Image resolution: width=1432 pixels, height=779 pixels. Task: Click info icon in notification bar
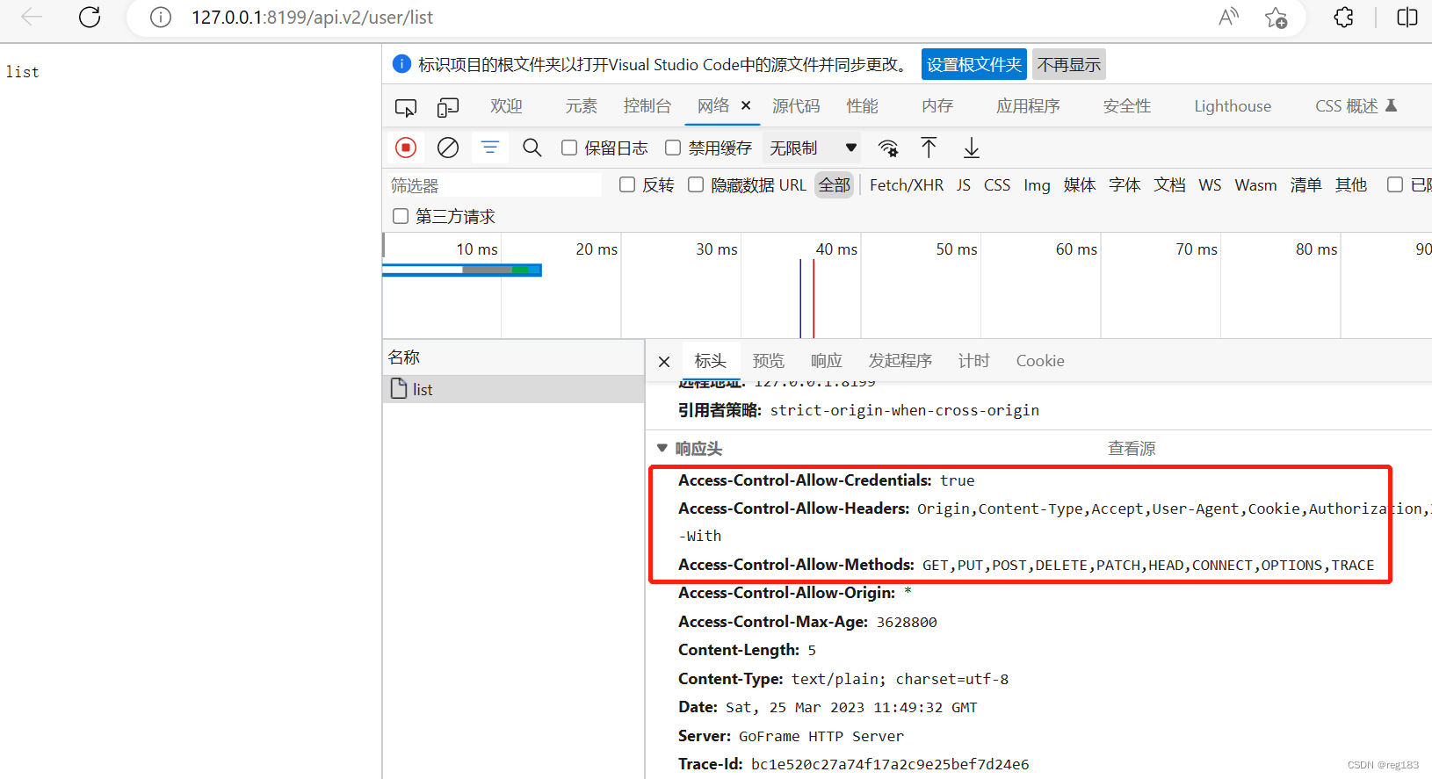point(401,64)
